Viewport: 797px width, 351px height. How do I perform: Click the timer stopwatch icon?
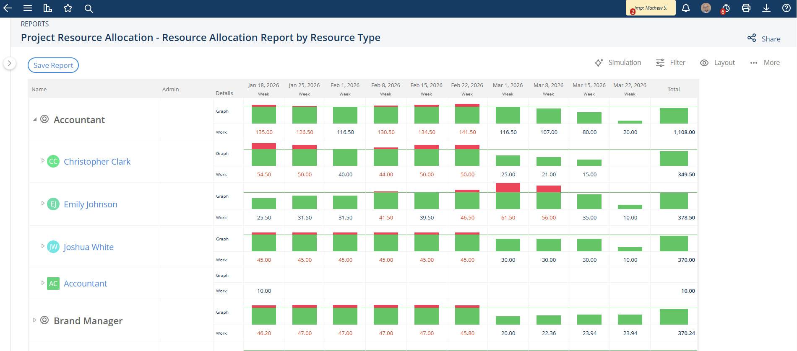tap(726, 8)
